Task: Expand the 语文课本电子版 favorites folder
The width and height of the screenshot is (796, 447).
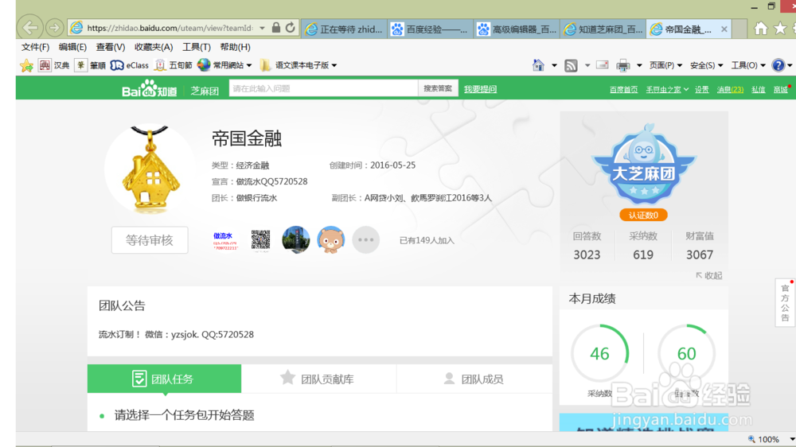Action: point(298,65)
